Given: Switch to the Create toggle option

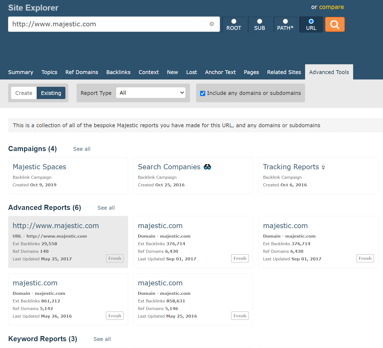Looking at the screenshot, I should coord(24,93).
